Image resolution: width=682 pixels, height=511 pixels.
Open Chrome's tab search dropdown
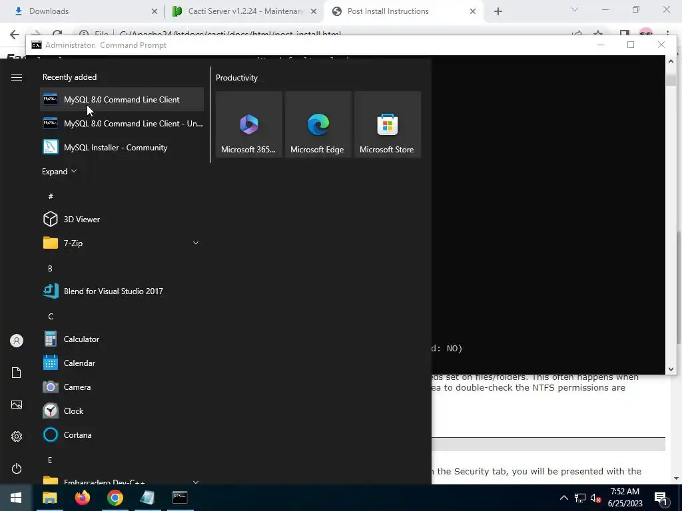tap(575, 9)
